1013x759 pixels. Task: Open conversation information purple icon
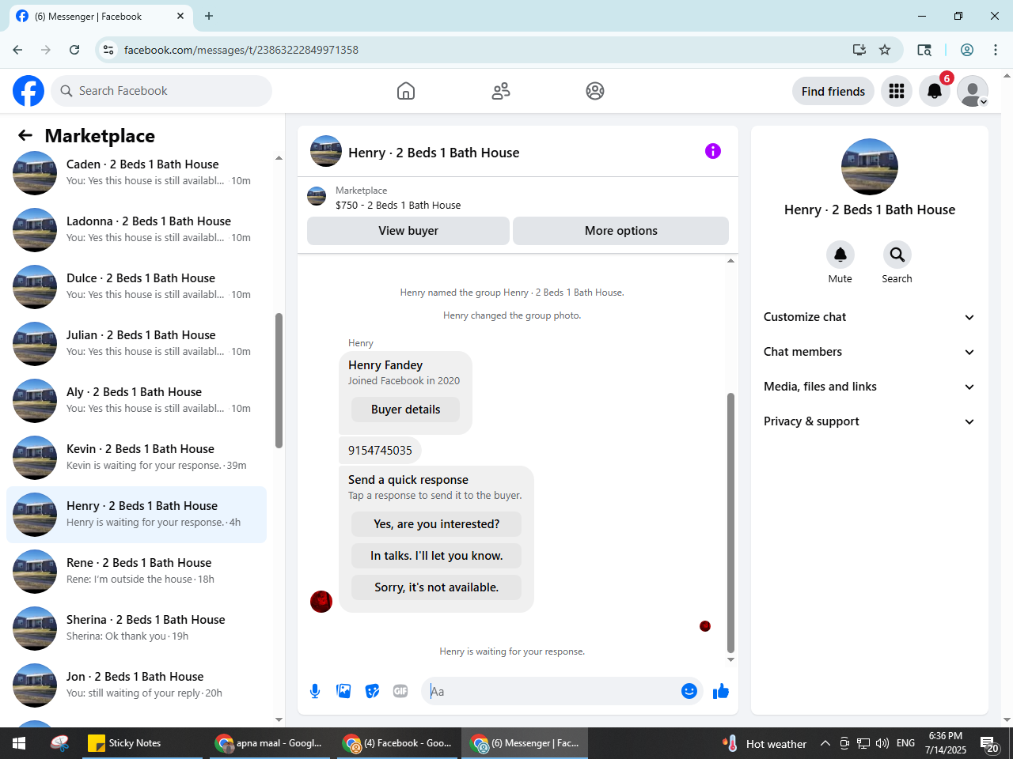click(713, 151)
